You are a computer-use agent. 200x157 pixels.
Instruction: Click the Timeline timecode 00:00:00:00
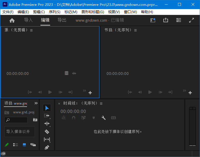(x=73, y=112)
